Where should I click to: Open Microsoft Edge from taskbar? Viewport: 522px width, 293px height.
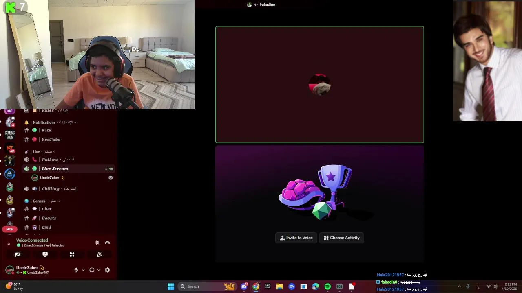(316, 286)
